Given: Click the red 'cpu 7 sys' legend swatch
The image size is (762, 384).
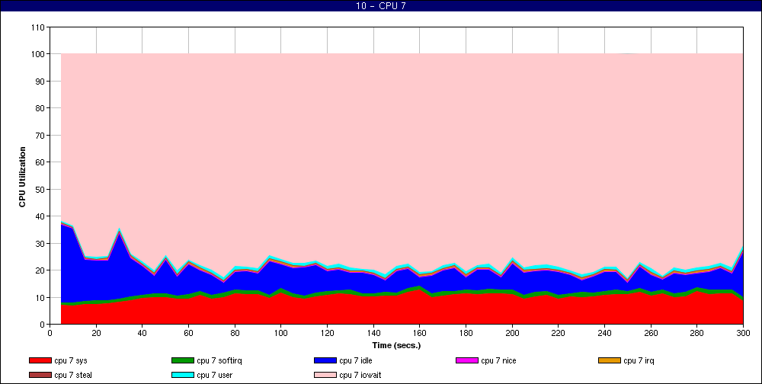Looking at the screenshot, I should (40, 360).
